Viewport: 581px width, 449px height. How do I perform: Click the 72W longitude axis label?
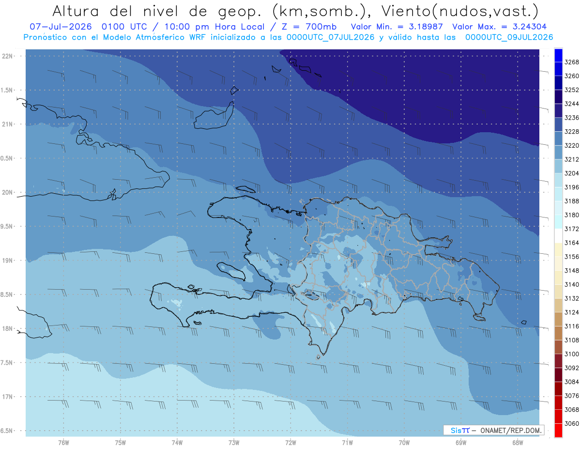[x=290, y=443]
